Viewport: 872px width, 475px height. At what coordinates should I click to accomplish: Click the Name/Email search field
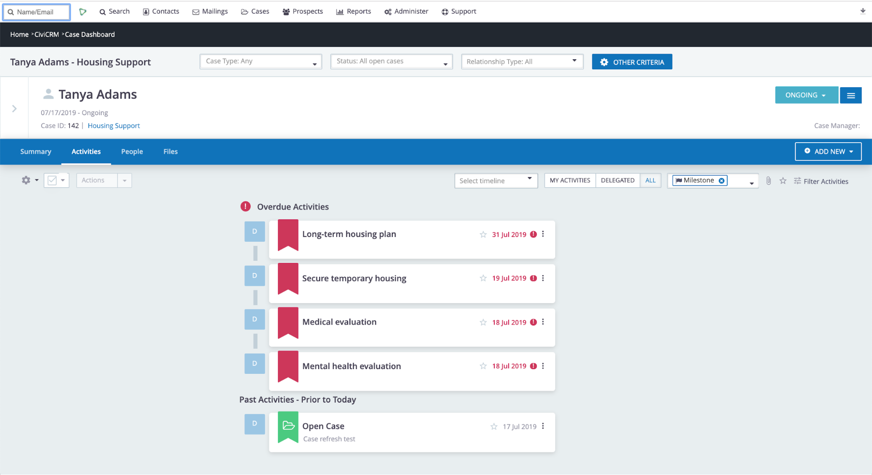click(x=37, y=12)
